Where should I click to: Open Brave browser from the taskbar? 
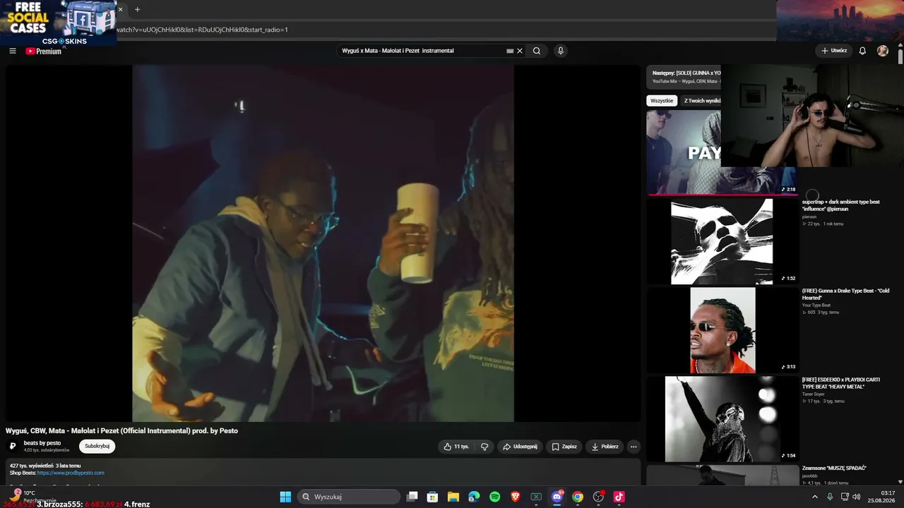[516, 497]
